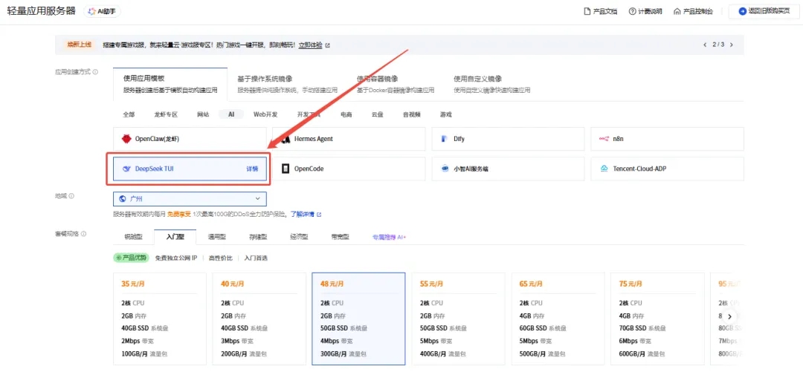The height and width of the screenshot is (375, 803).
Task: Choose the 48元/月 plan card
Action: tap(358, 319)
